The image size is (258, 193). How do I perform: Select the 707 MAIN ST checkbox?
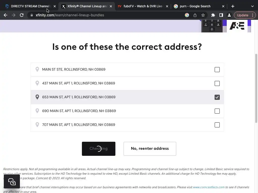[217, 125]
